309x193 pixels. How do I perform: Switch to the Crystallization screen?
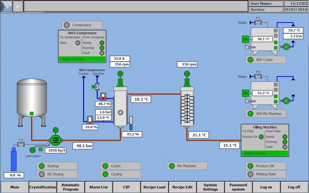coord(43,187)
